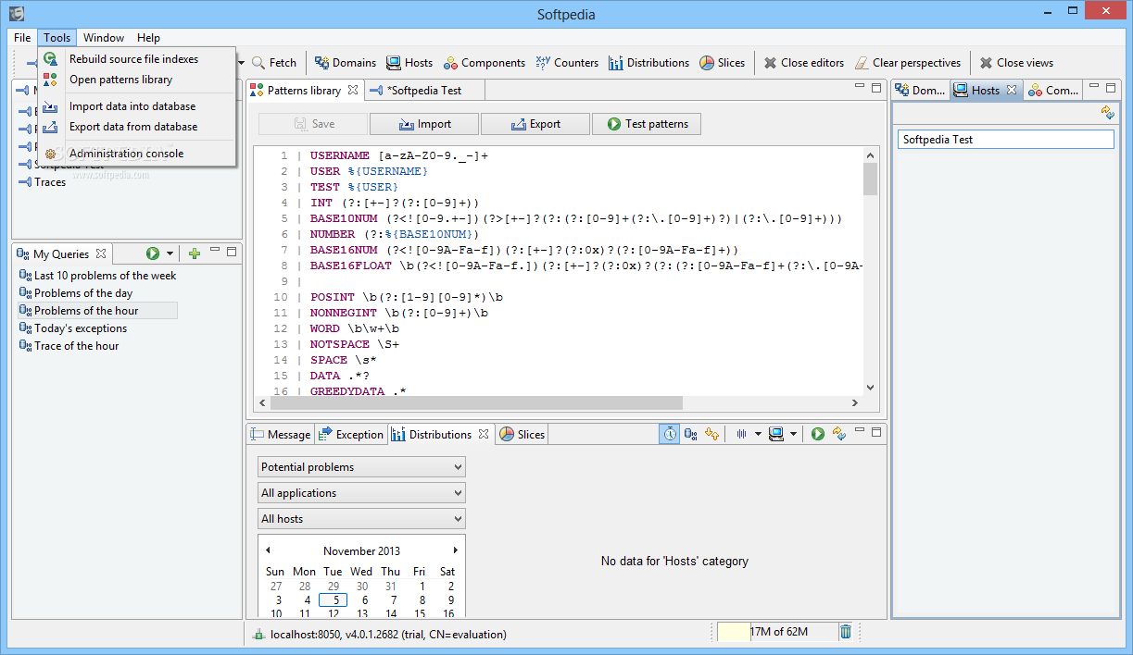The width and height of the screenshot is (1133, 655).
Task: Click the Components toolbar icon
Action: click(x=484, y=63)
